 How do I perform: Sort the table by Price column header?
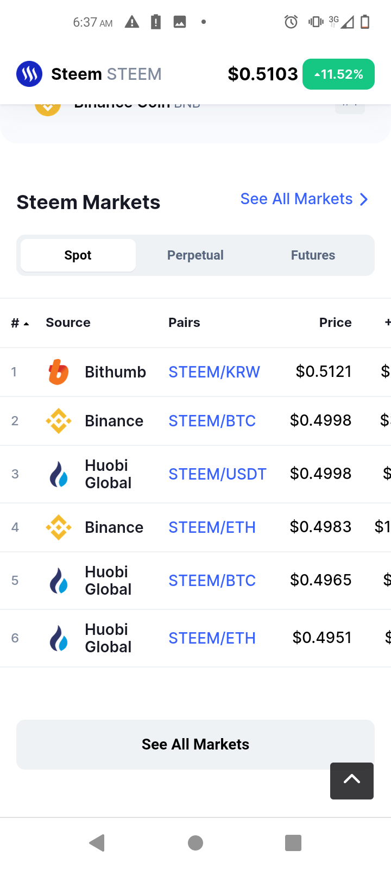click(x=335, y=323)
